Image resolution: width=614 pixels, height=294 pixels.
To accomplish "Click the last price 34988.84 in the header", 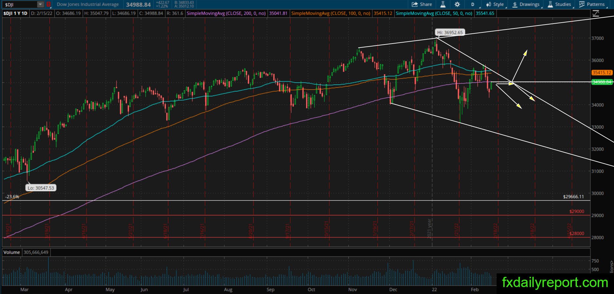I will (x=138, y=5).
